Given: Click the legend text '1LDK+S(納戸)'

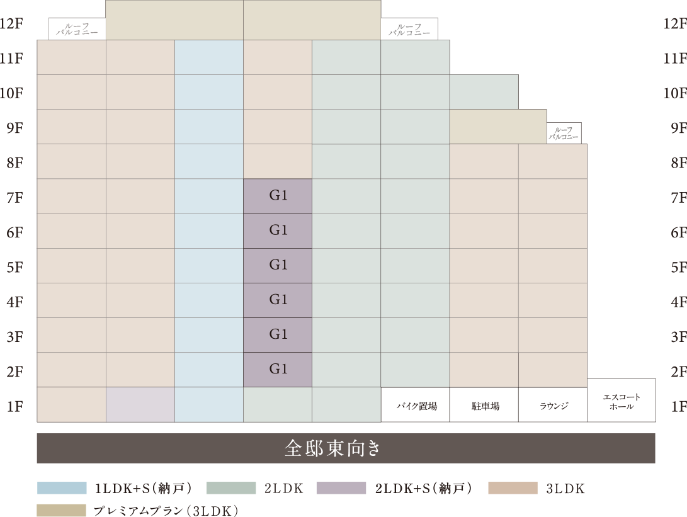Looking at the screenshot, I should point(144,488).
